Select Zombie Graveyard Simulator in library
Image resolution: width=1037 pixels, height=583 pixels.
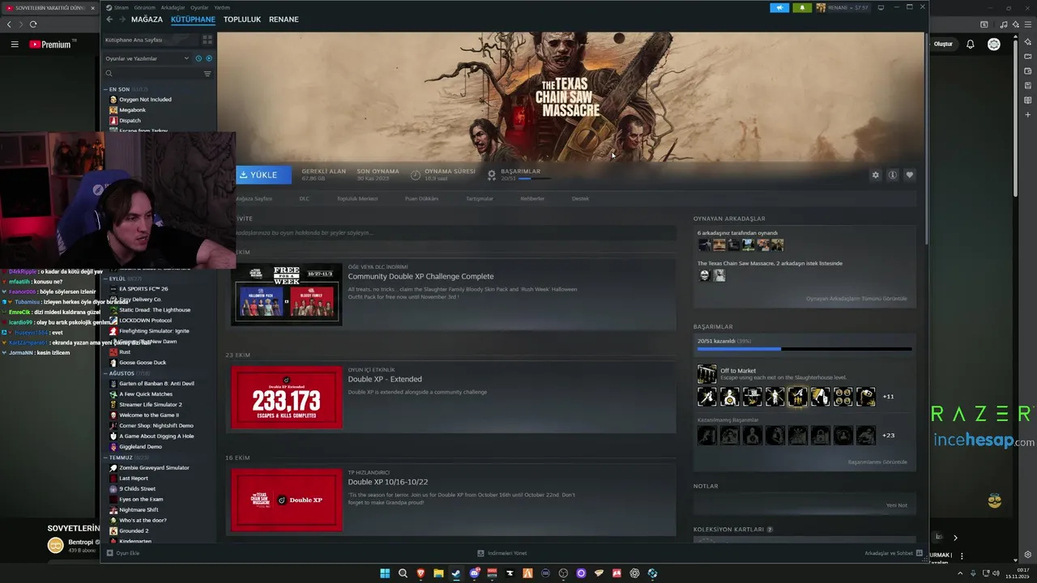(154, 468)
